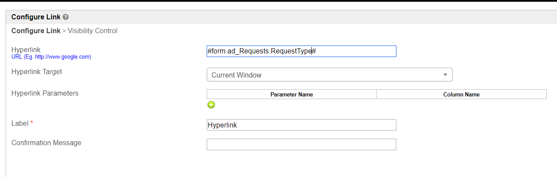Click into the Label text field
This screenshot has width=557, height=177.
pyautogui.click(x=301, y=125)
